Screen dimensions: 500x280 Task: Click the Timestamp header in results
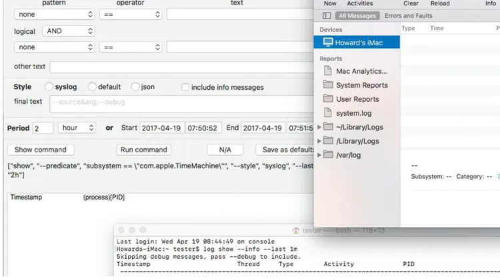pyautogui.click(x=26, y=197)
